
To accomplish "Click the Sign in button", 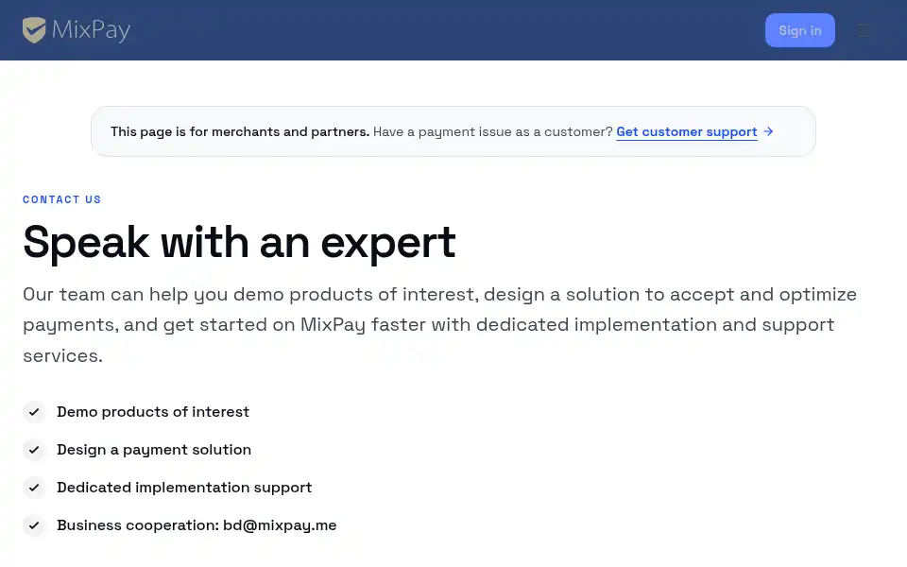I will pos(800,30).
